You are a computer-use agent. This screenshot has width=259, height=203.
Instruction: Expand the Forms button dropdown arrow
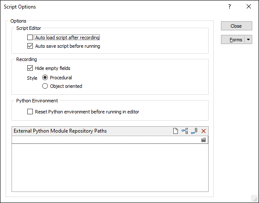pos(248,40)
